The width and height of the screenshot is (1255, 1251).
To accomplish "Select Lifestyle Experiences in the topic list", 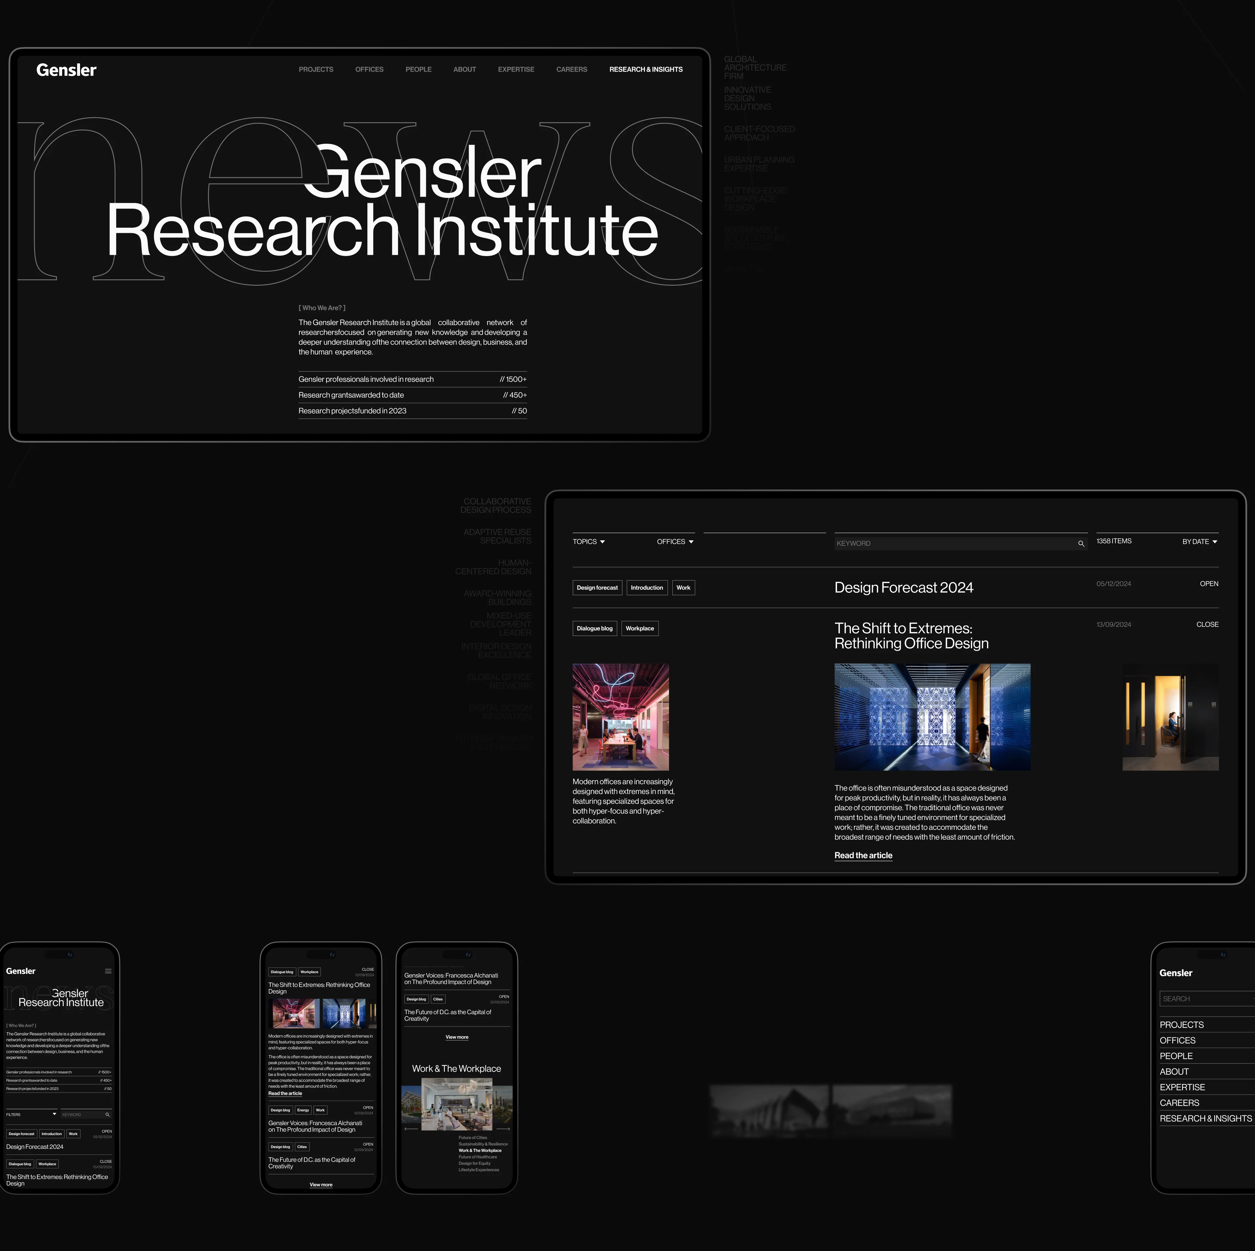I will [x=479, y=1170].
